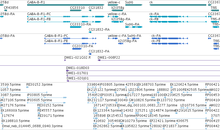
Task: Open EST EK123364.5prime
Action: (107, 111)
